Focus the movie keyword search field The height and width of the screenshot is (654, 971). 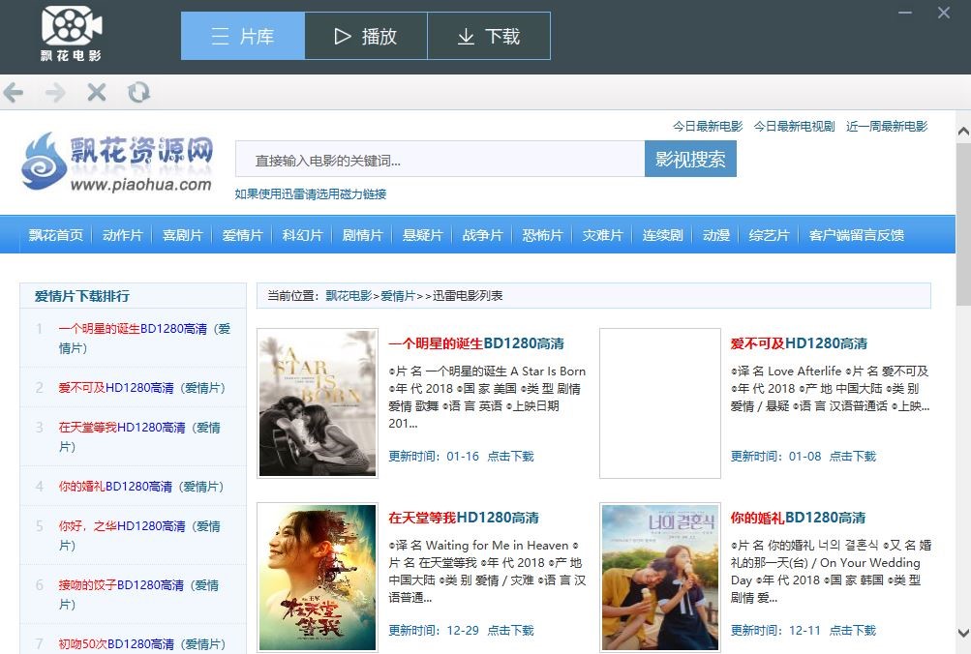[x=440, y=161]
